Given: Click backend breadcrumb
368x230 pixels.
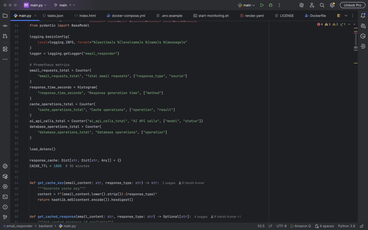Looking at the screenshot, I should pyautogui.click(x=45, y=226).
